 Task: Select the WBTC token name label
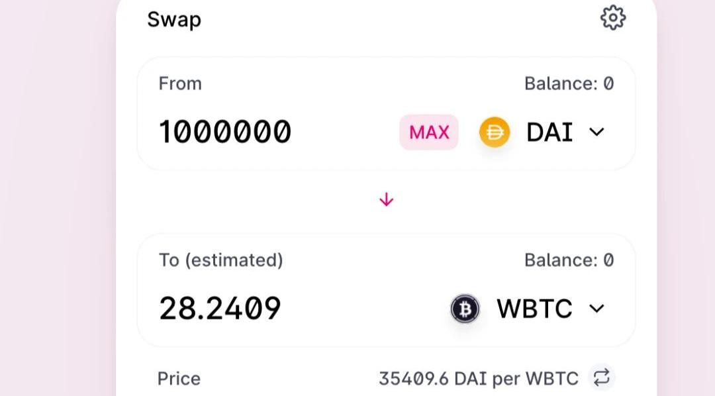[534, 309]
